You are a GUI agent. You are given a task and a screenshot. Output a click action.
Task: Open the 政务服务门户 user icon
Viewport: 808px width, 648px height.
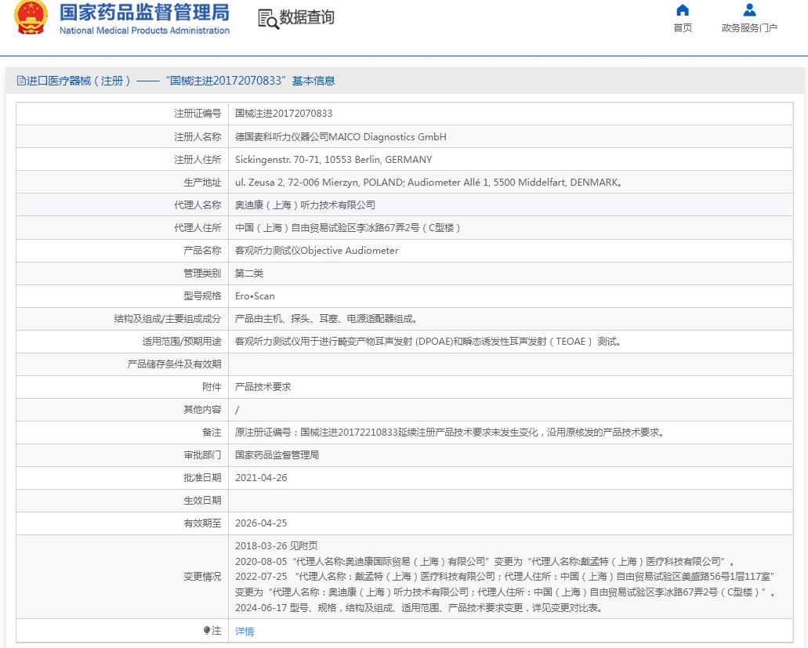[749, 10]
